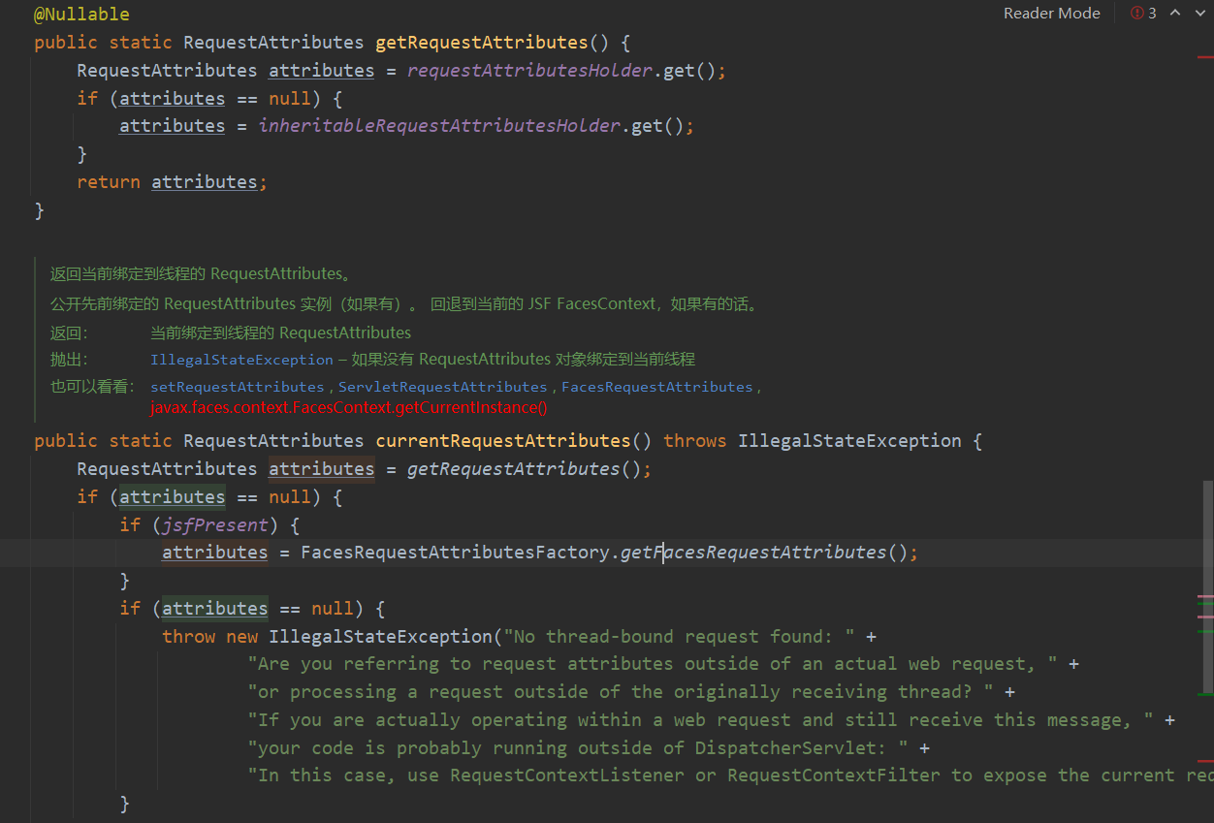Click the requestAttributesHolder field reference
1214x823 pixels.
click(529, 71)
